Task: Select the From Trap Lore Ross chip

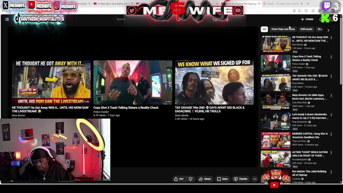Action: pos(283,29)
